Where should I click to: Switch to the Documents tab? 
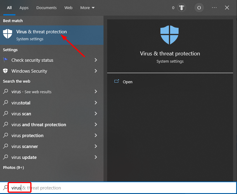(x=46, y=8)
